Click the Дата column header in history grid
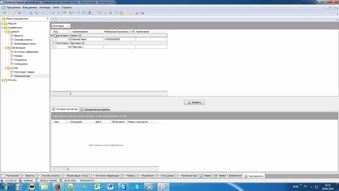This screenshot has height=191, width=339. click(103, 122)
